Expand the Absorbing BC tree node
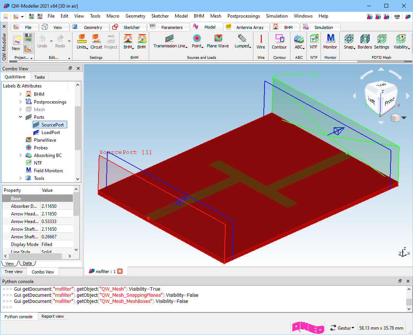This screenshot has width=413, height=335. point(21,155)
